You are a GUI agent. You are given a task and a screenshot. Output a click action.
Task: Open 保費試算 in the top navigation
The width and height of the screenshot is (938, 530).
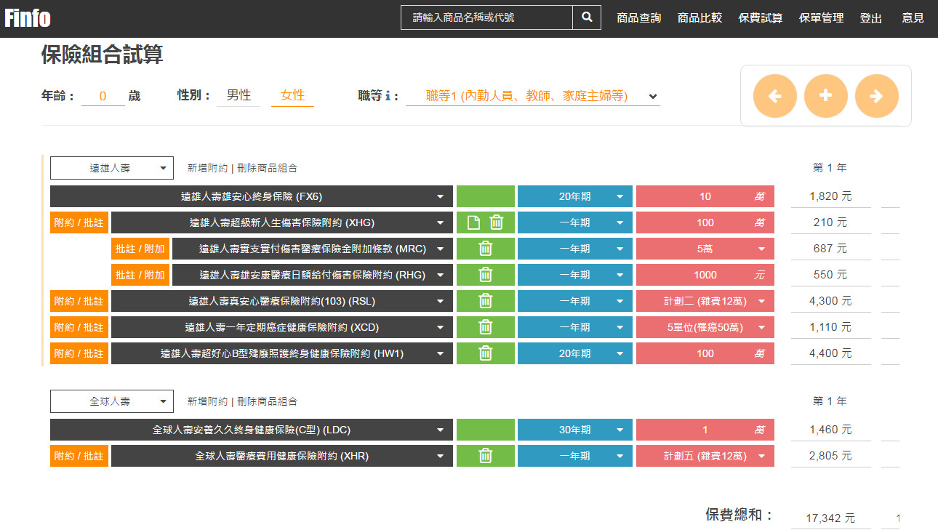(x=761, y=18)
